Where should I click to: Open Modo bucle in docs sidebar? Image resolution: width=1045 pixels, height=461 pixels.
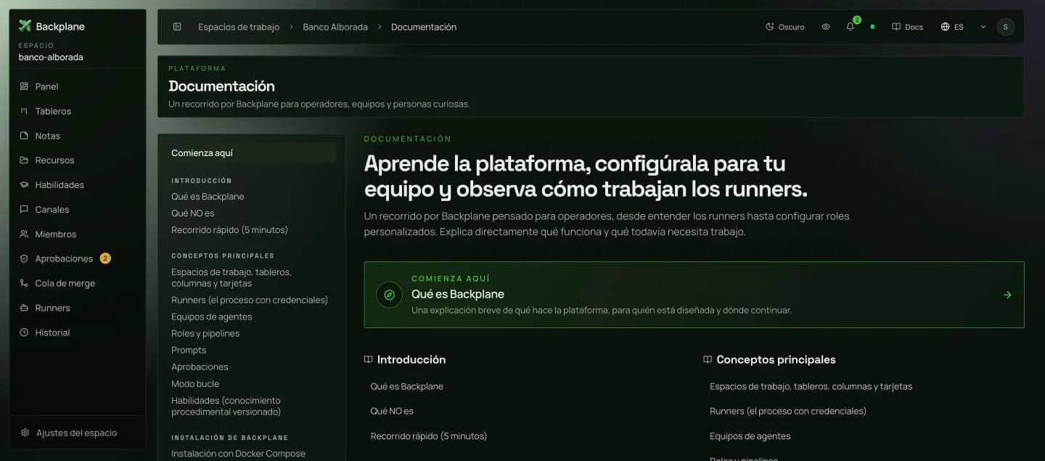coord(195,383)
